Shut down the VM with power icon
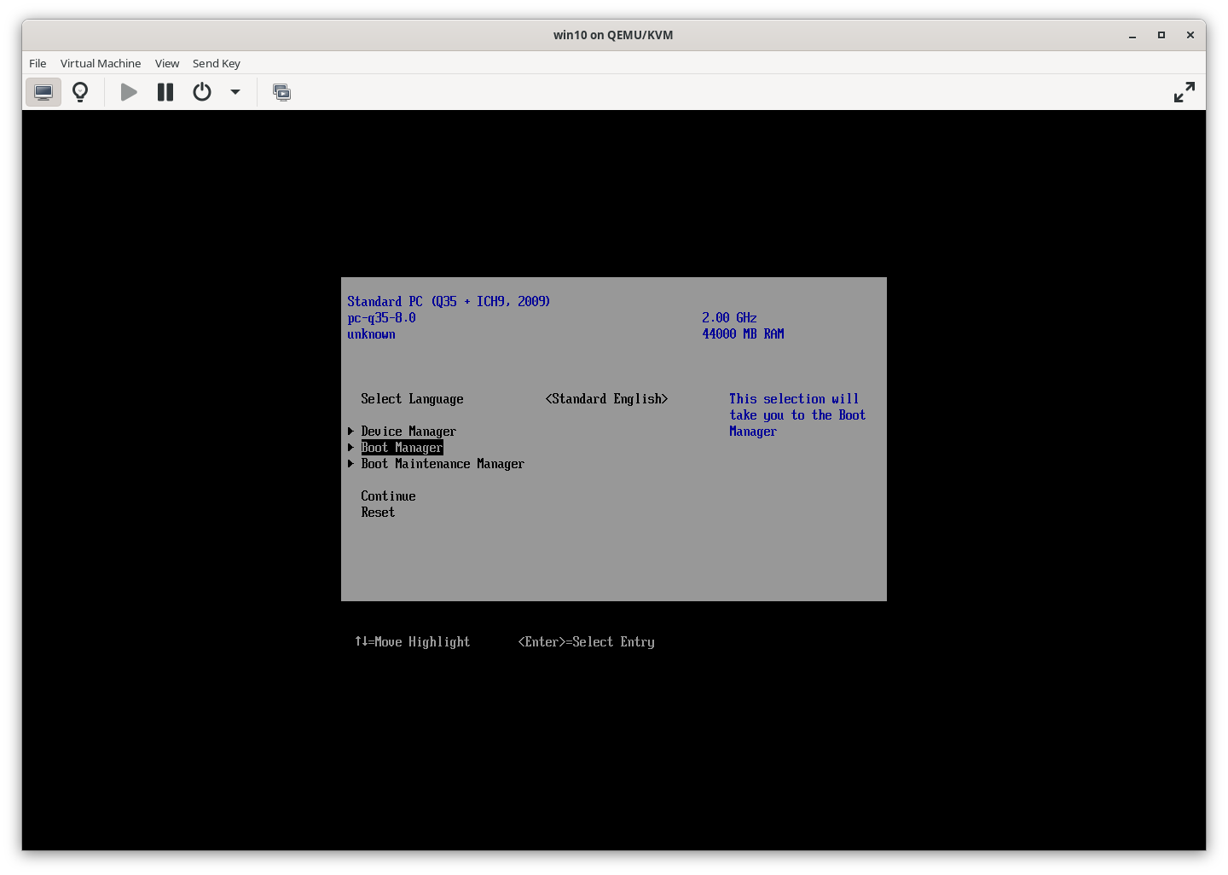 click(x=202, y=92)
